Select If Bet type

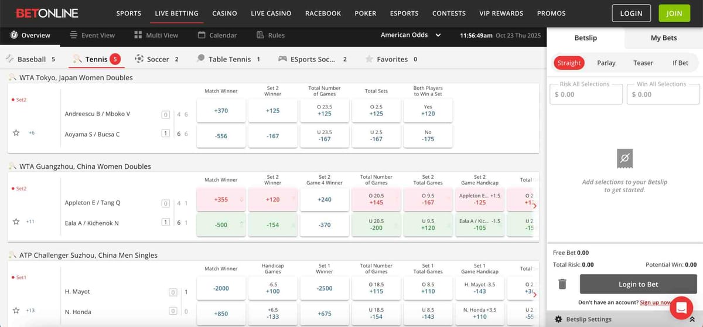point(680,63)
